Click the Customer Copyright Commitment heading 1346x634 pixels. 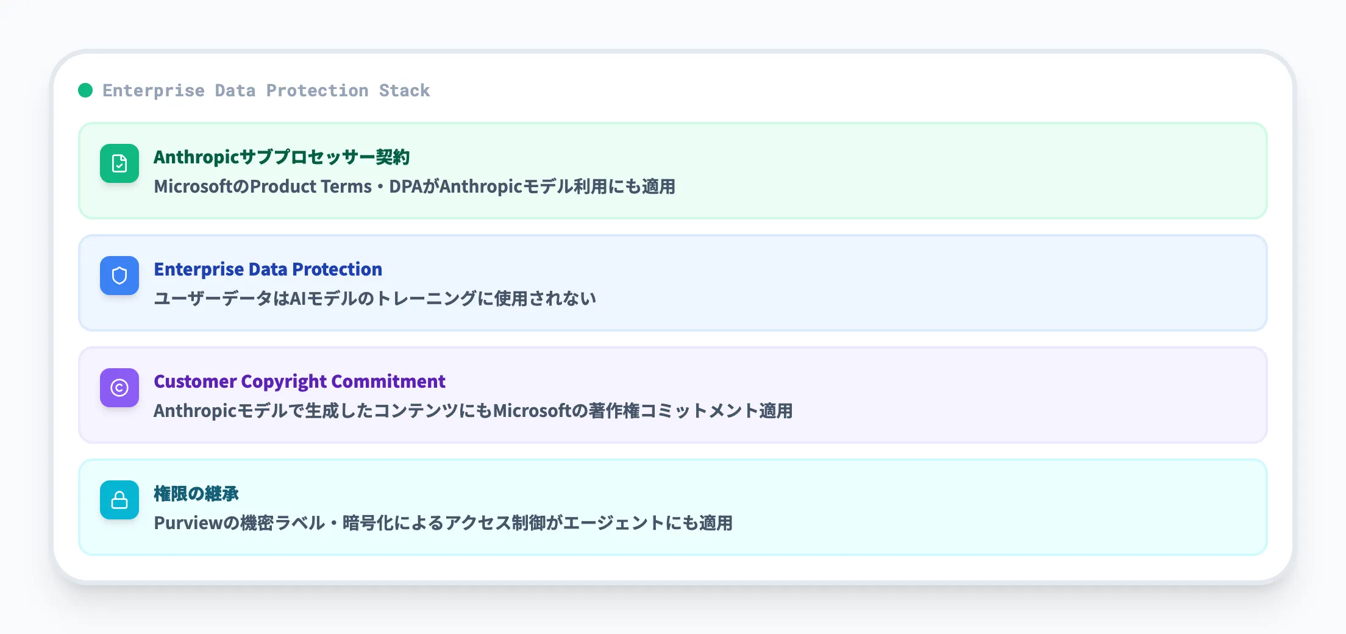coord(299,381)
